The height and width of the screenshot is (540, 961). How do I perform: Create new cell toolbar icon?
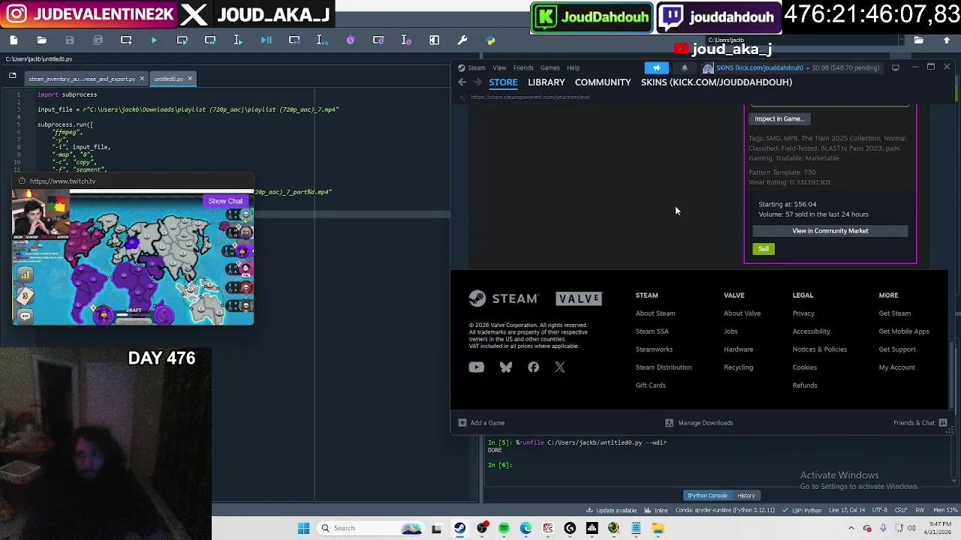[126, 40]
